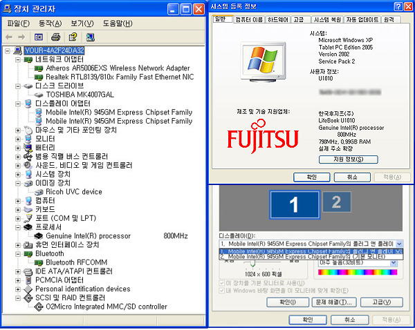Click the Print toolbar icon

pos(55,37)
